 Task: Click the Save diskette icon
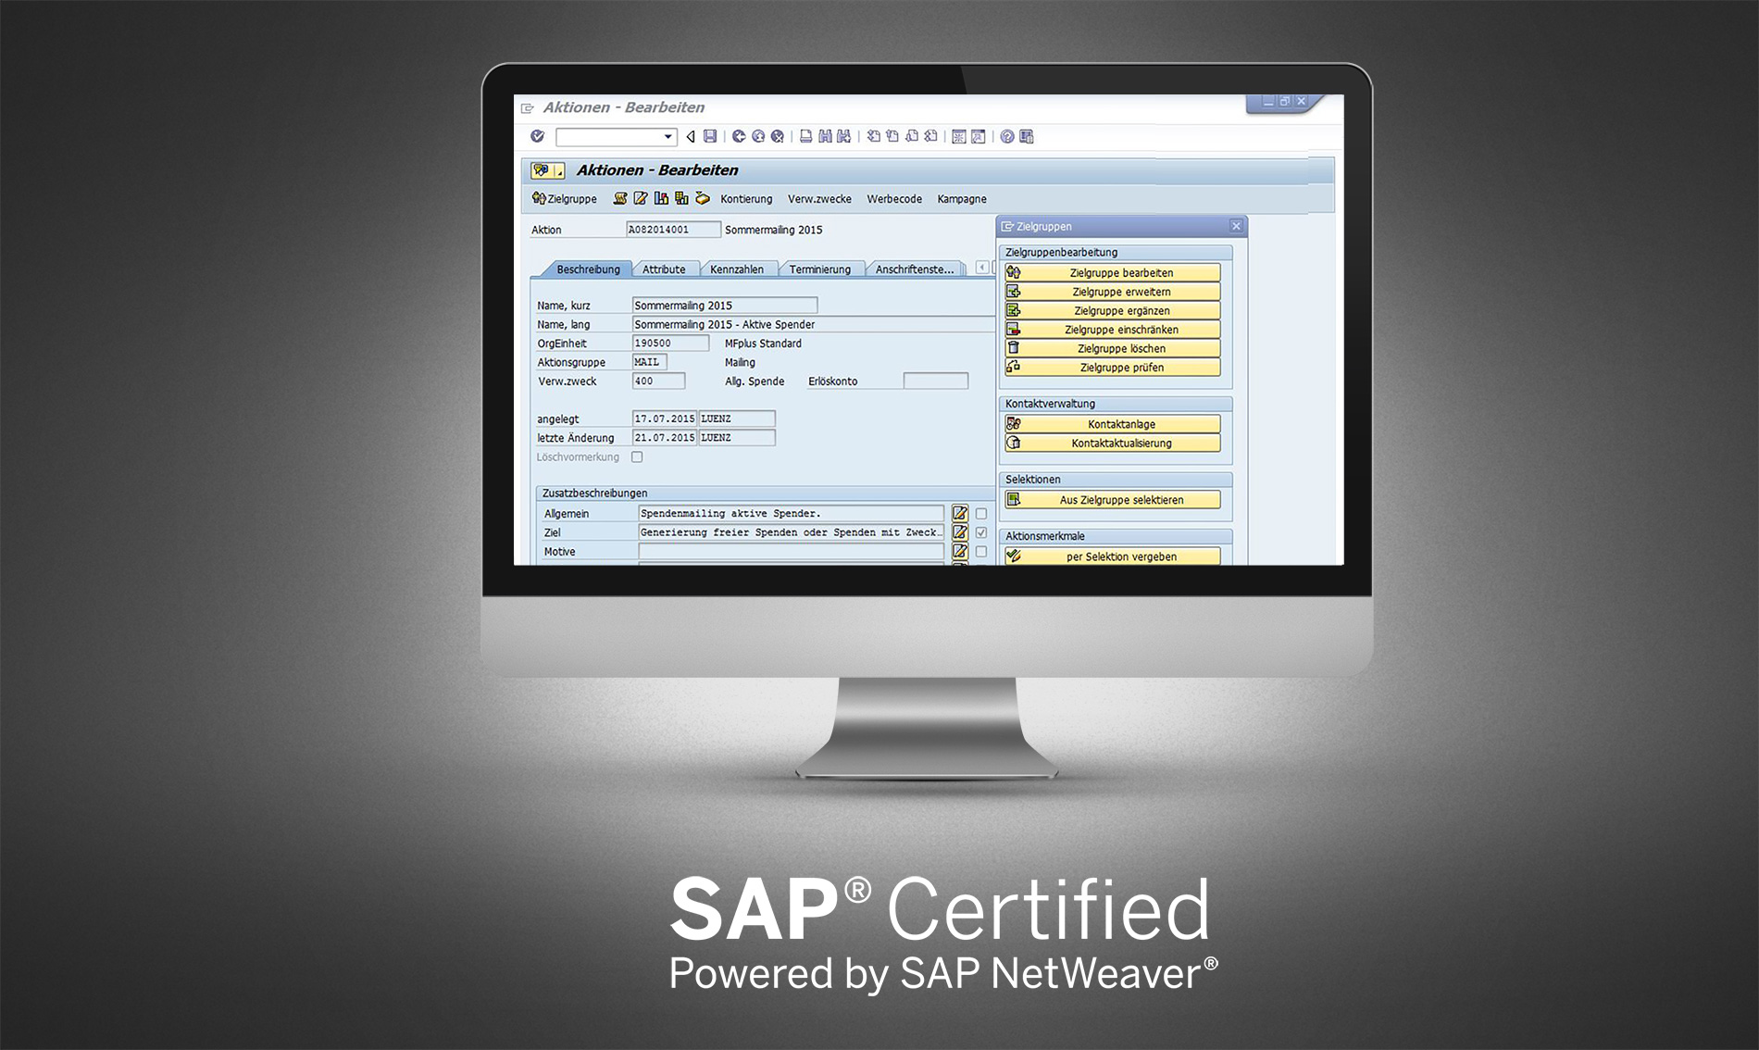click(x=710, y=136)
